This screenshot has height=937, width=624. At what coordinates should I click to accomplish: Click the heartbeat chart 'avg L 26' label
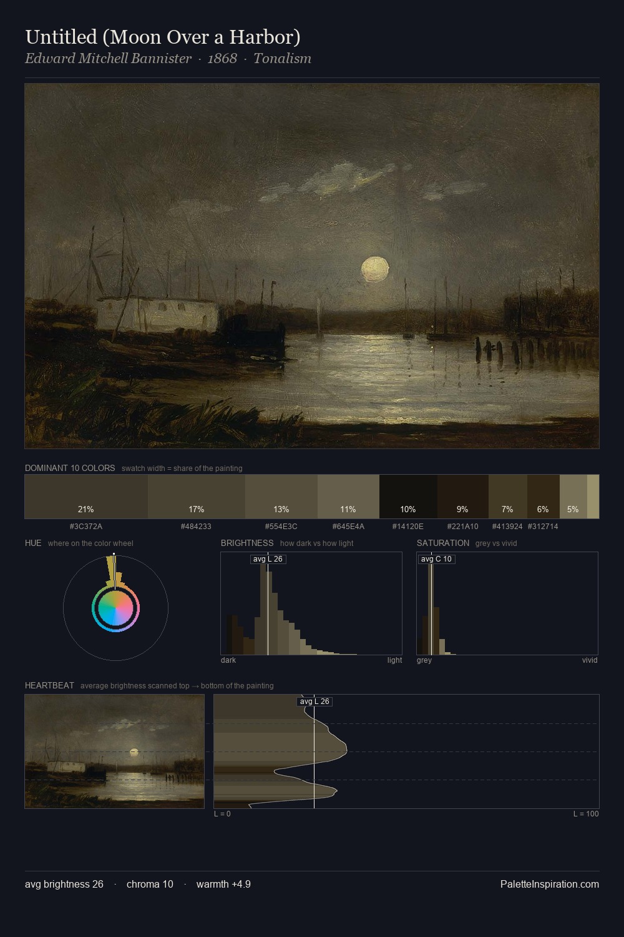coord(314,702)
